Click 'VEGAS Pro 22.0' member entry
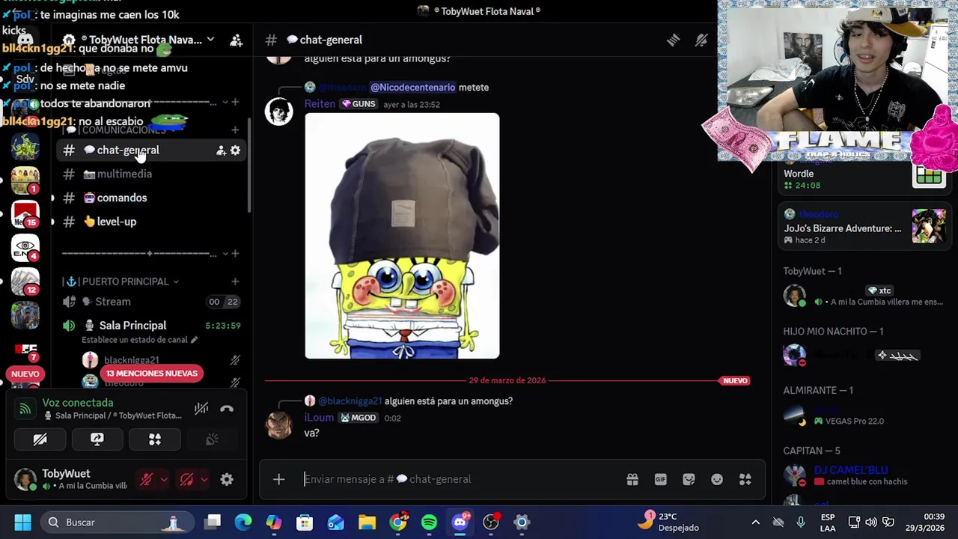Viewport: 958px width, 539px height. [x=864, y=415]
